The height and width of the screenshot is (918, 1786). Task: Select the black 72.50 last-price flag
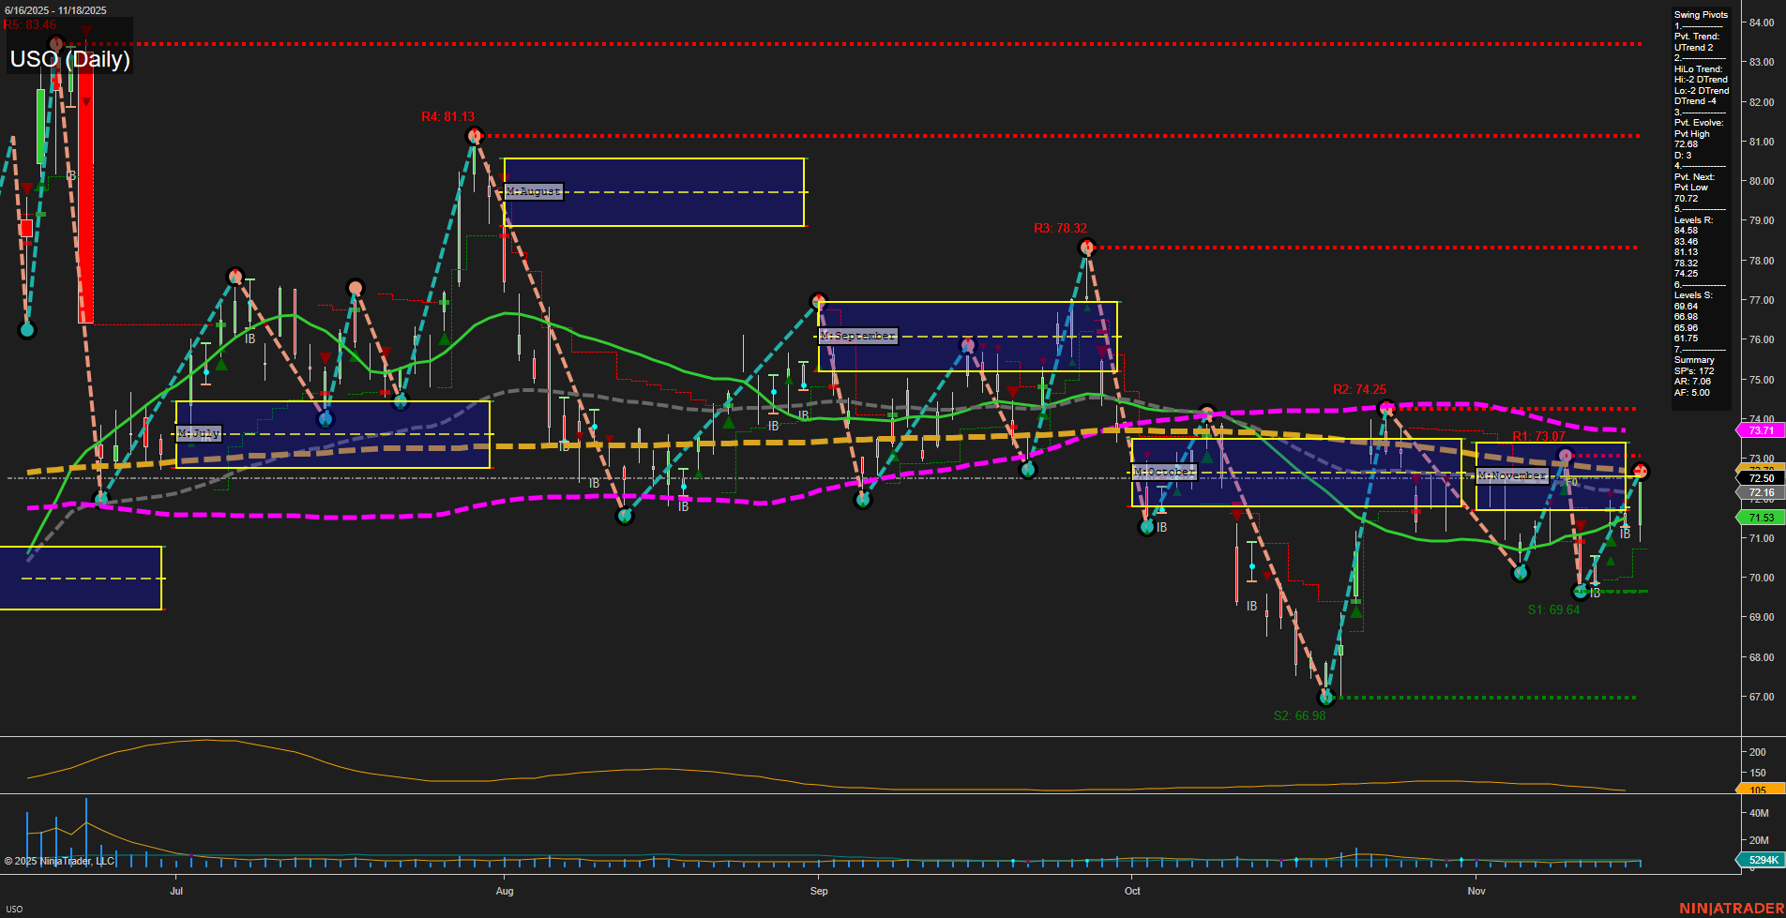(1760, 478)
